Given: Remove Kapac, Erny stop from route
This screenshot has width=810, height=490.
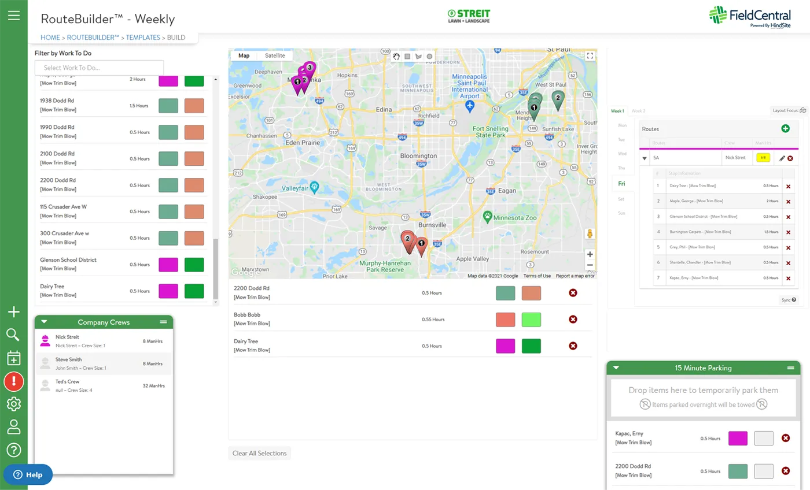Looking at the screenshot, I should [x=788, y=278].
